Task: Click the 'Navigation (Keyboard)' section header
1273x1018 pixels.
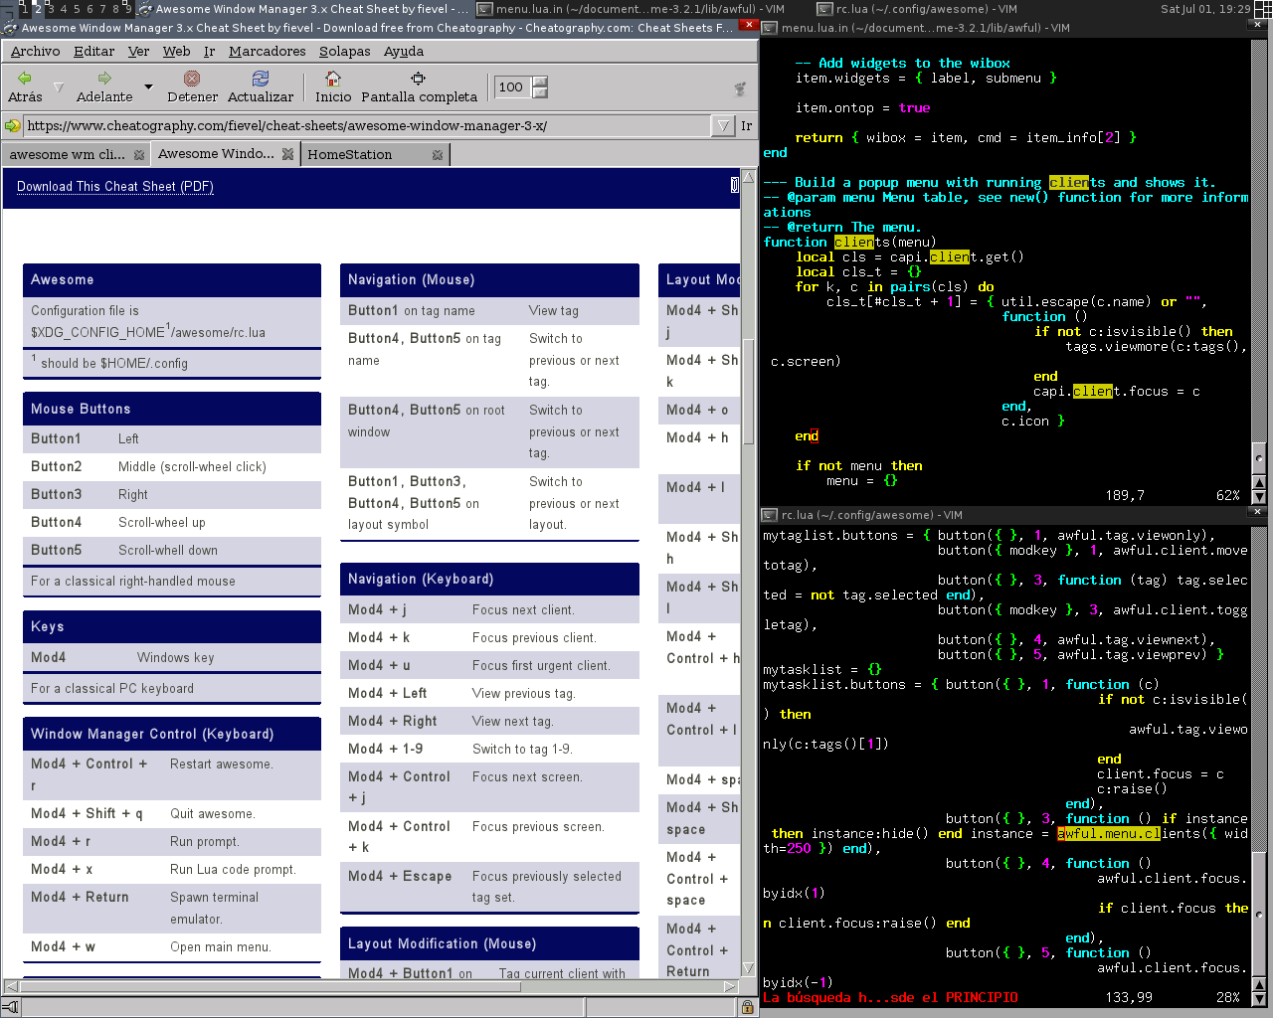Action: 489,580
